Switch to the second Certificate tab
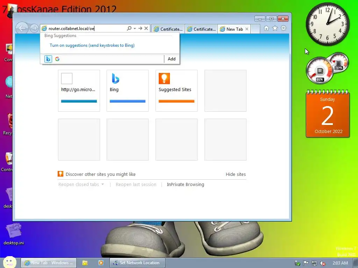Viewport: 358px width, 268px height. (201, 29)
